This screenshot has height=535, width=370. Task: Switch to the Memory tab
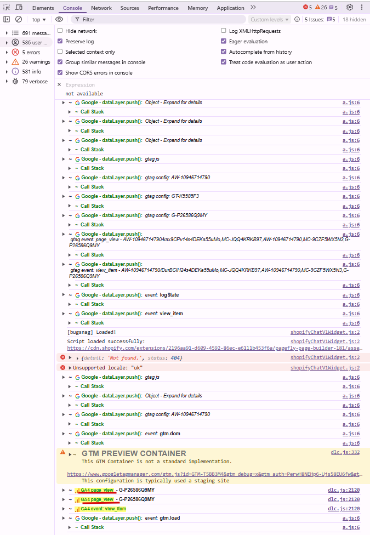pyautogui.click(x=198, y=8)
